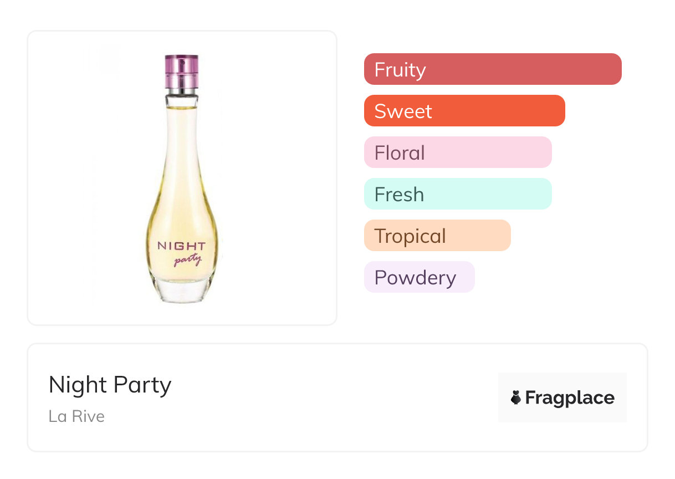This screenshot has width=675, height=479.
Task: Click the silver collar on the bottle neck
Action: pyautogui.click(x=181, y=89)
